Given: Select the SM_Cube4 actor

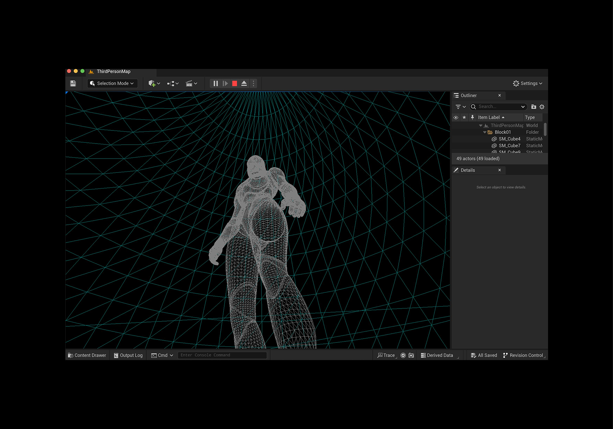Looking at the screenshot, I should coord(509,139).
